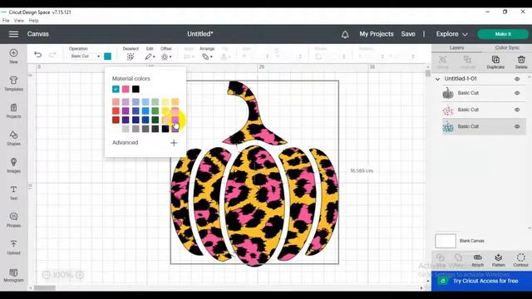Collapse the Untitled-1-01 layer group
532x299 pixels.
tap(437, 79)
